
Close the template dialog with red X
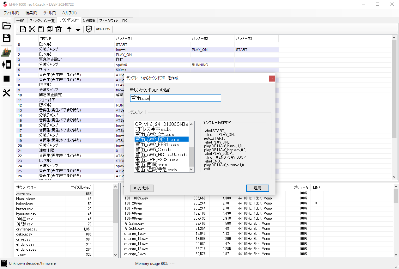(272, 78)
